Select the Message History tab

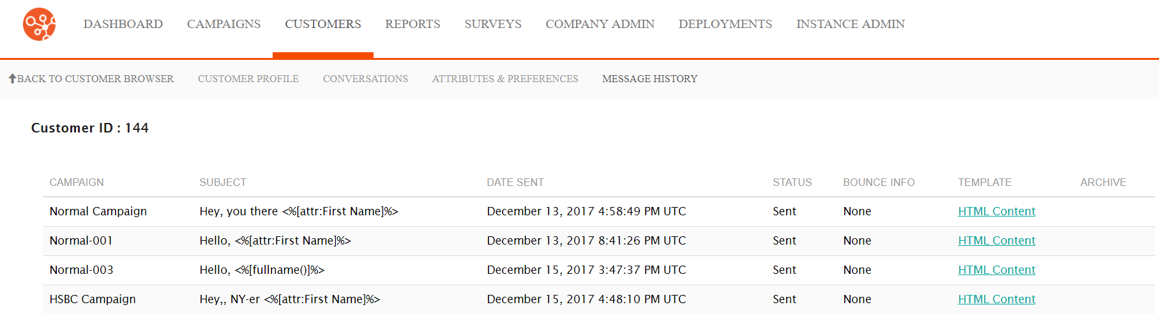point(650,79)
